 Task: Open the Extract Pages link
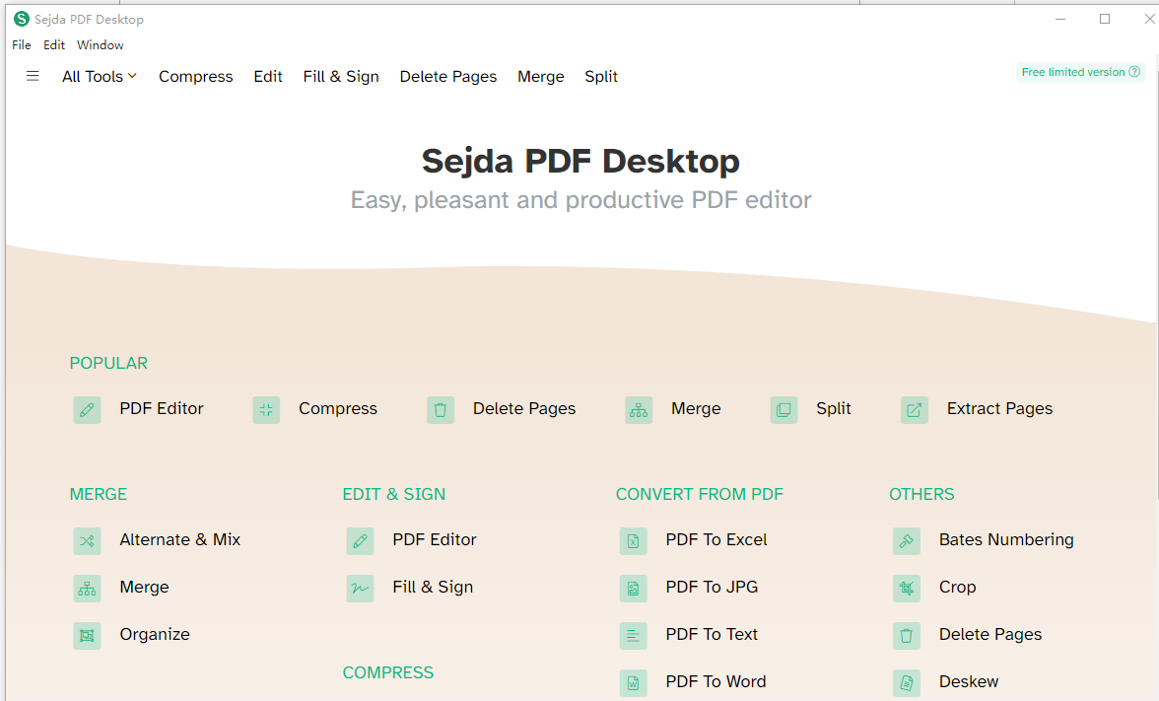click(999, 408)
